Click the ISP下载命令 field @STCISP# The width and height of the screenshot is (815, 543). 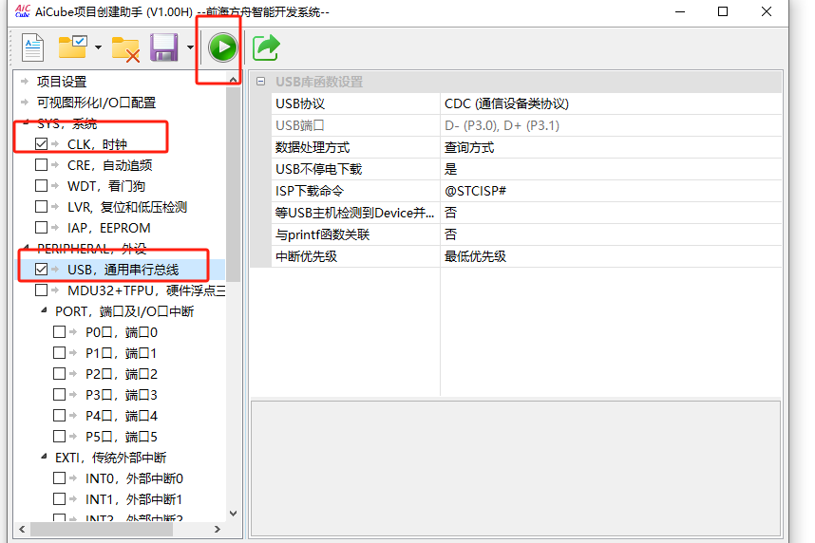611,191
